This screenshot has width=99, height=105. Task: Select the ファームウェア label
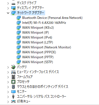point(25,77)
